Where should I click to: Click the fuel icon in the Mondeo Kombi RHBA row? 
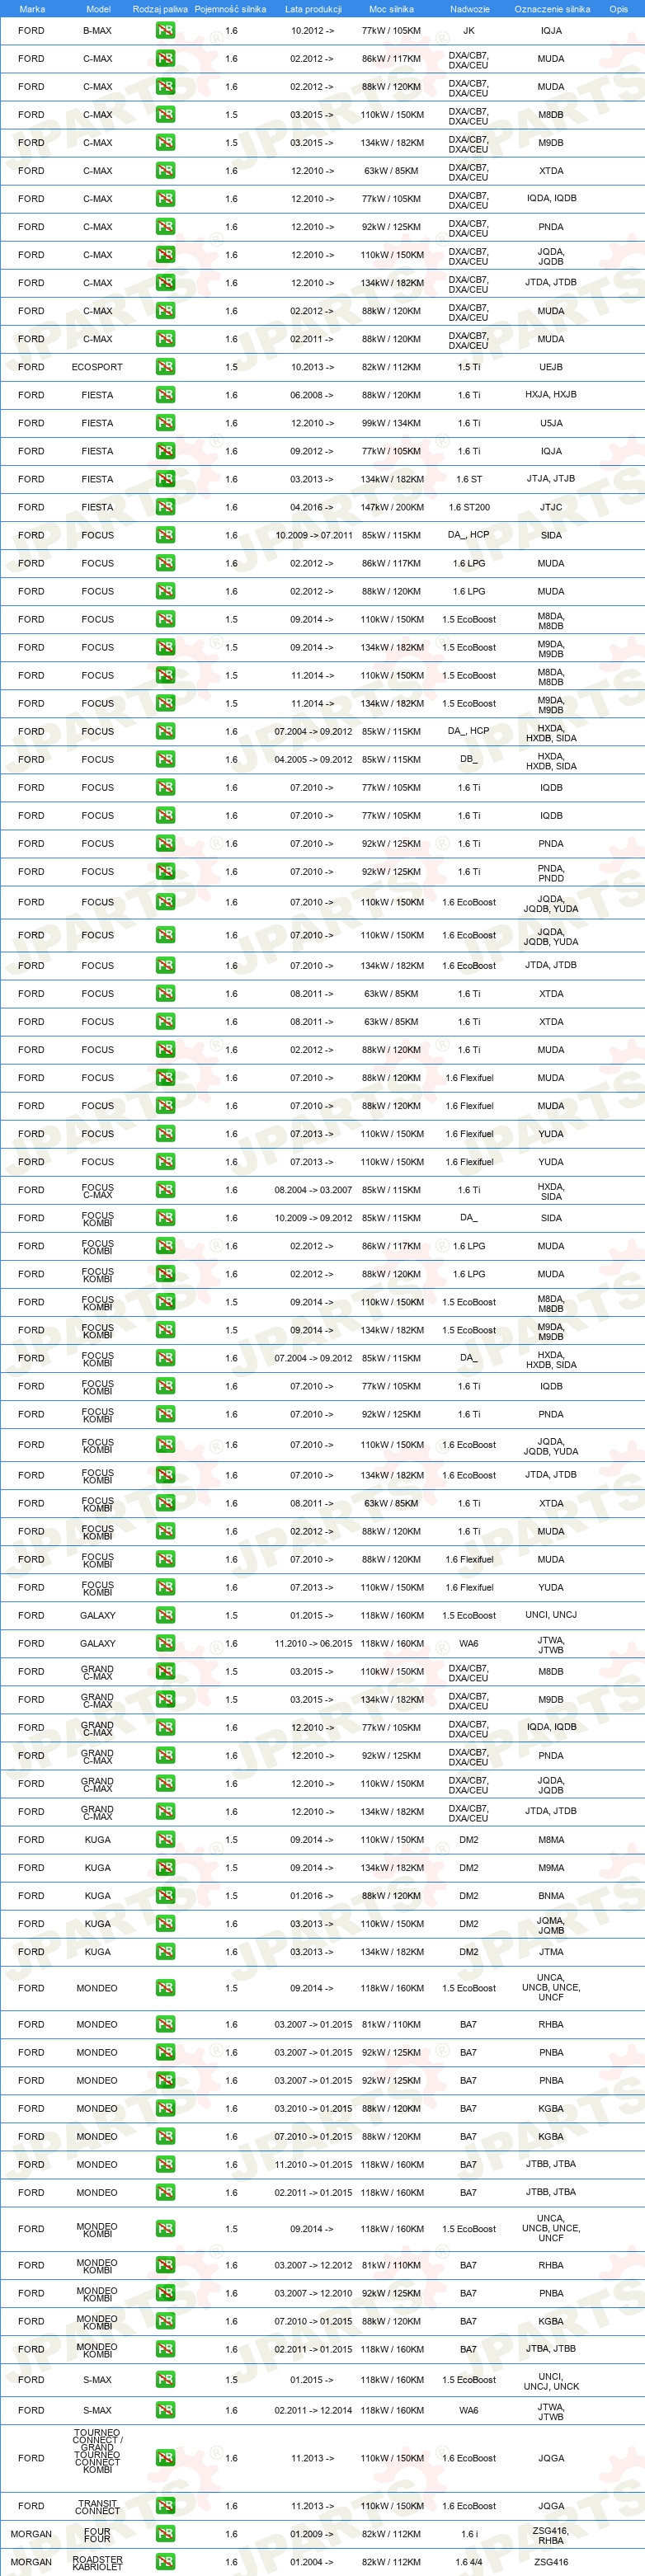[165, 2265]
